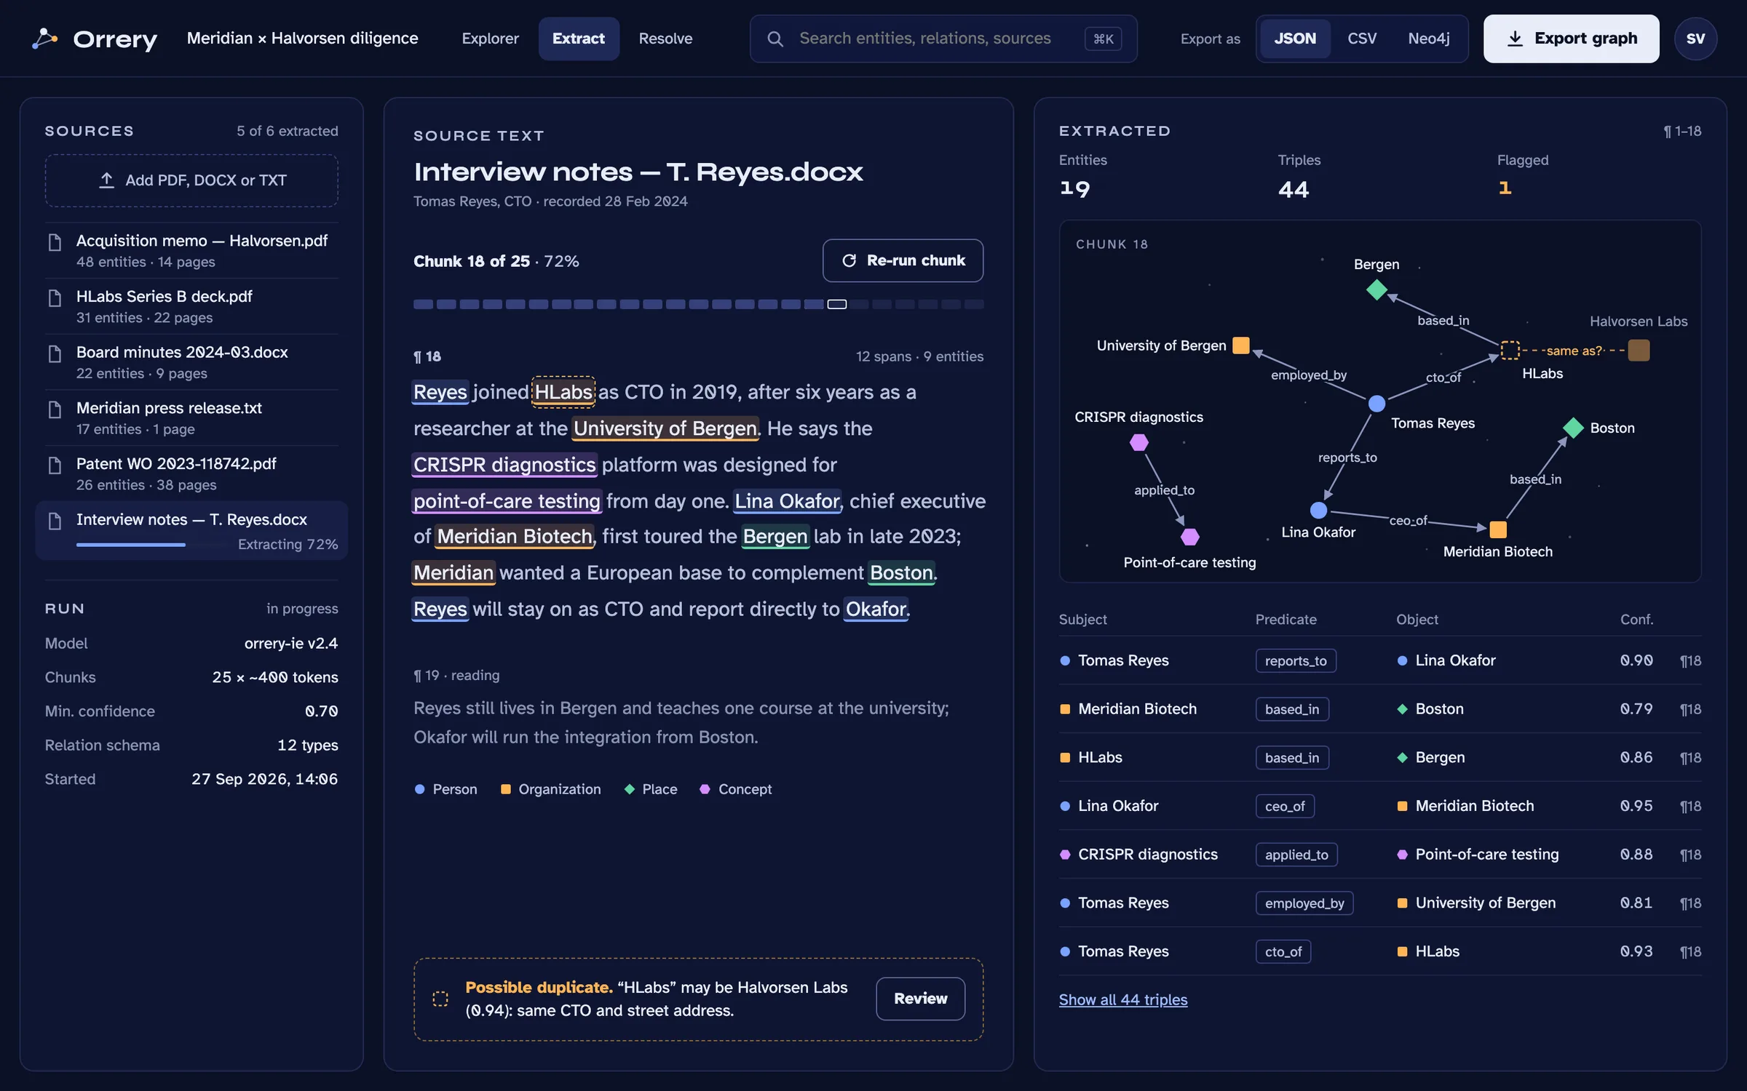Click the search magnifier icon

(775, 39)
